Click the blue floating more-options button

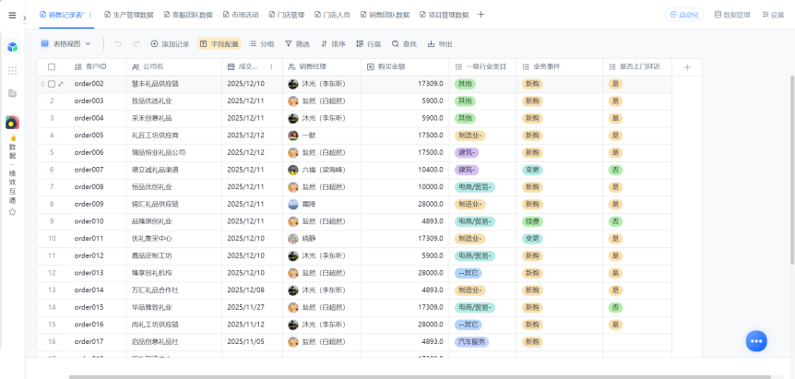756,341
